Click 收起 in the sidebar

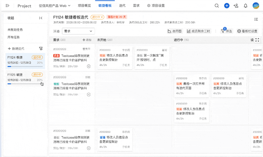coord(11,18)
